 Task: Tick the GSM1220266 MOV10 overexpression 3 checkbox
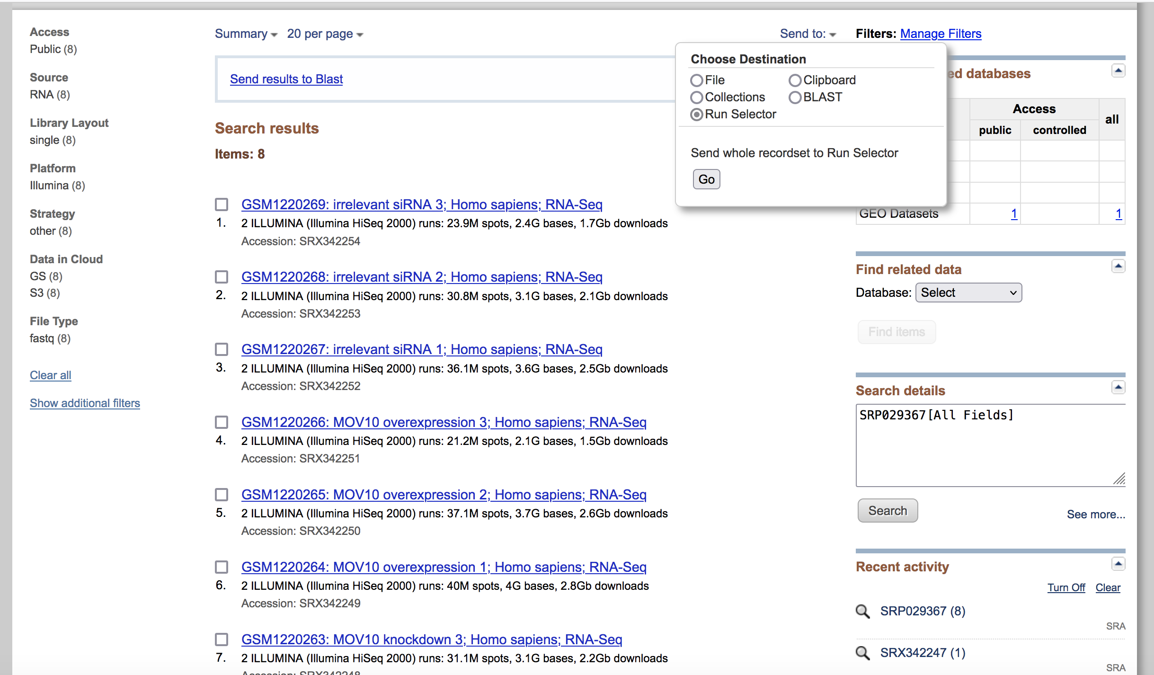tap(222, 422)
